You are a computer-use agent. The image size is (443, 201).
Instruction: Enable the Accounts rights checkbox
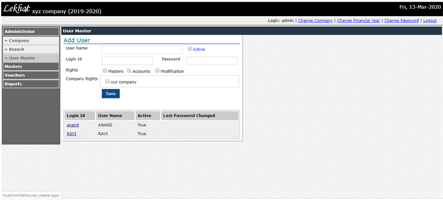(129, 71)
